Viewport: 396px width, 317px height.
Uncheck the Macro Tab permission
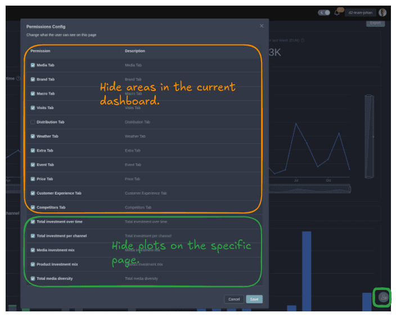[33, 94]
